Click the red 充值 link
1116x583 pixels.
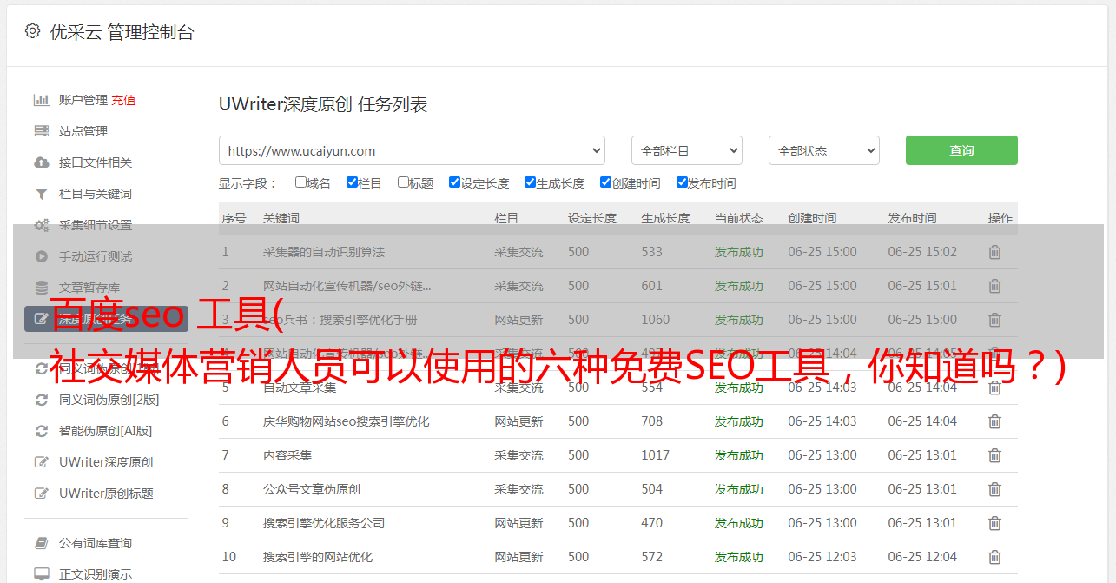tap(123, 100)
